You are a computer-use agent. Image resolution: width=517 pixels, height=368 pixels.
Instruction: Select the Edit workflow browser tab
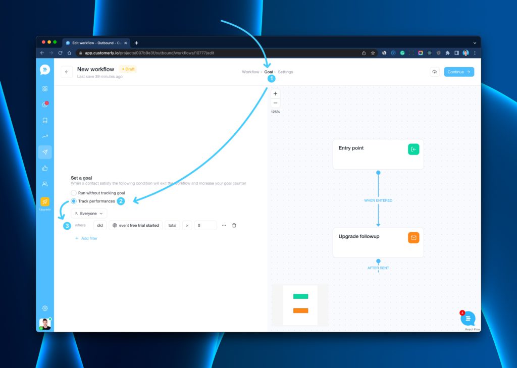pos(96,43)
